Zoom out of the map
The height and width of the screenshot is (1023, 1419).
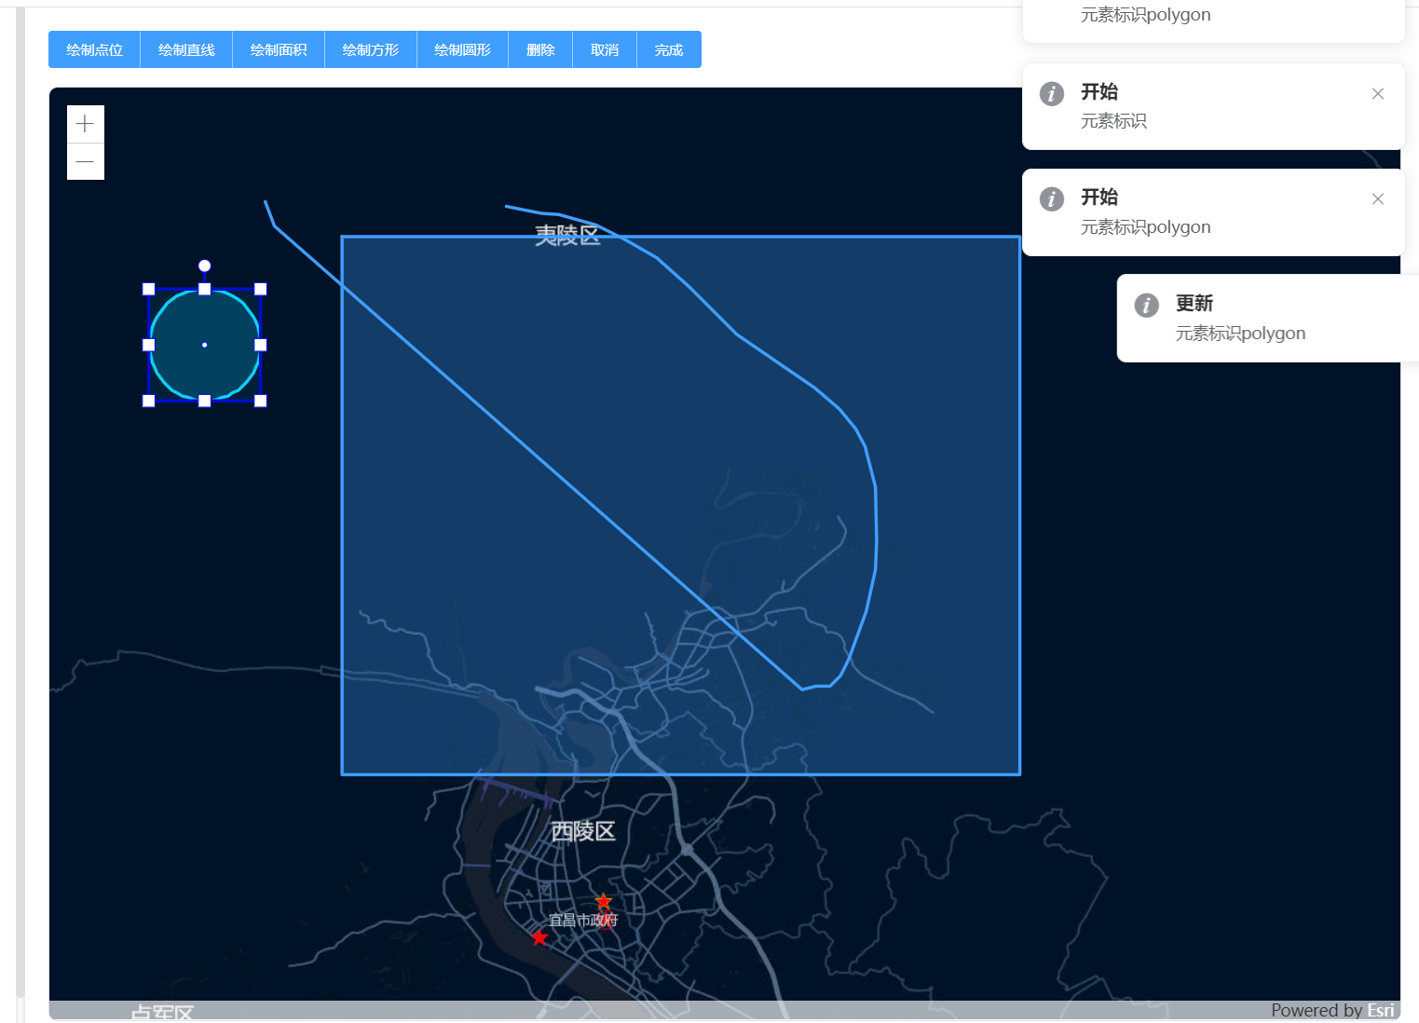coord(85,161)
